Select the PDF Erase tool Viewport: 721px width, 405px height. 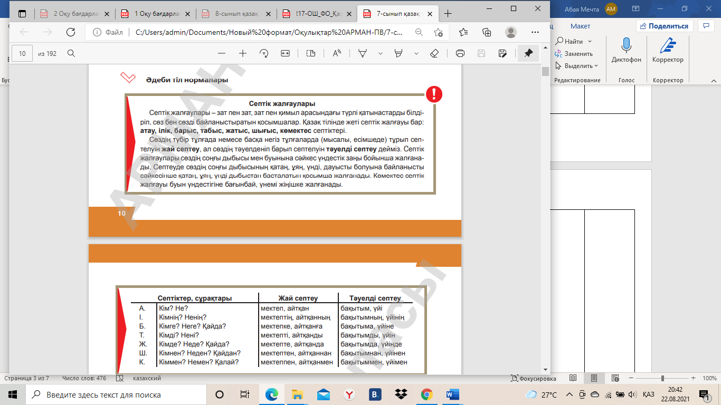pyautogui.click(x=434, y=53)
